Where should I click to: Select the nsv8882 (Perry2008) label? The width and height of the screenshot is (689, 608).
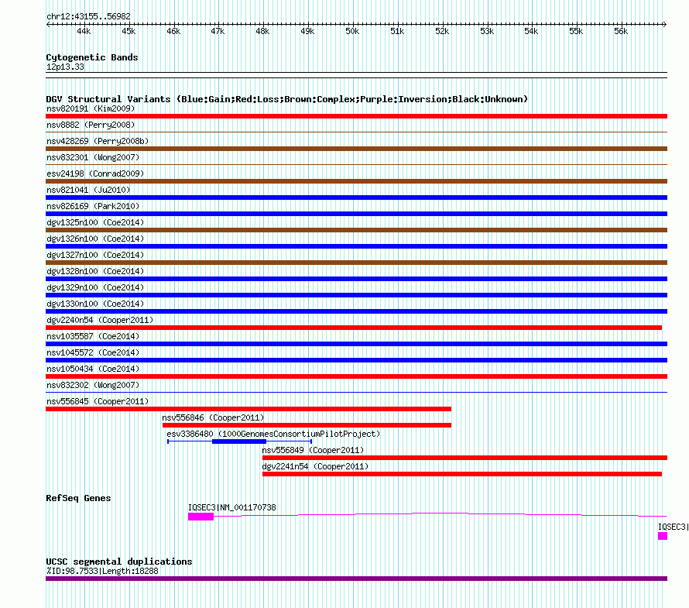click(91, 125)
